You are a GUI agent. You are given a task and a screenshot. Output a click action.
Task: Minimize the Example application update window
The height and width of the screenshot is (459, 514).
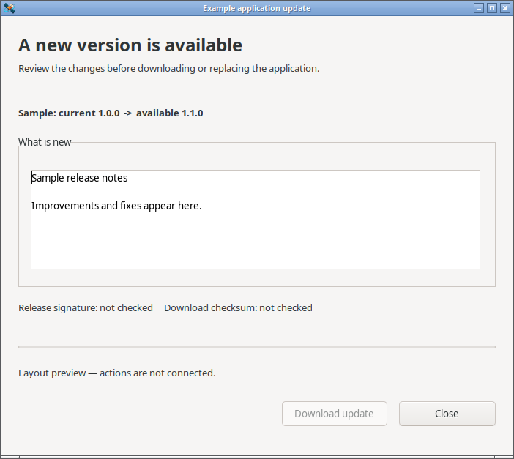click(x=479, y=8)
